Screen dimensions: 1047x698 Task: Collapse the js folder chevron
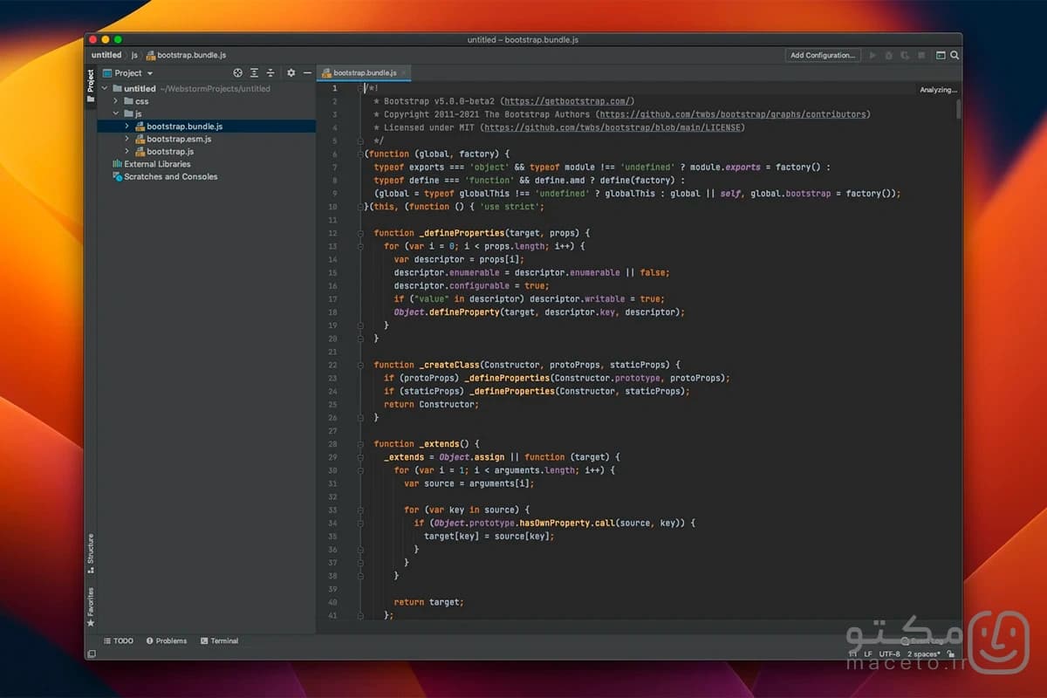(x=116, y=113)
